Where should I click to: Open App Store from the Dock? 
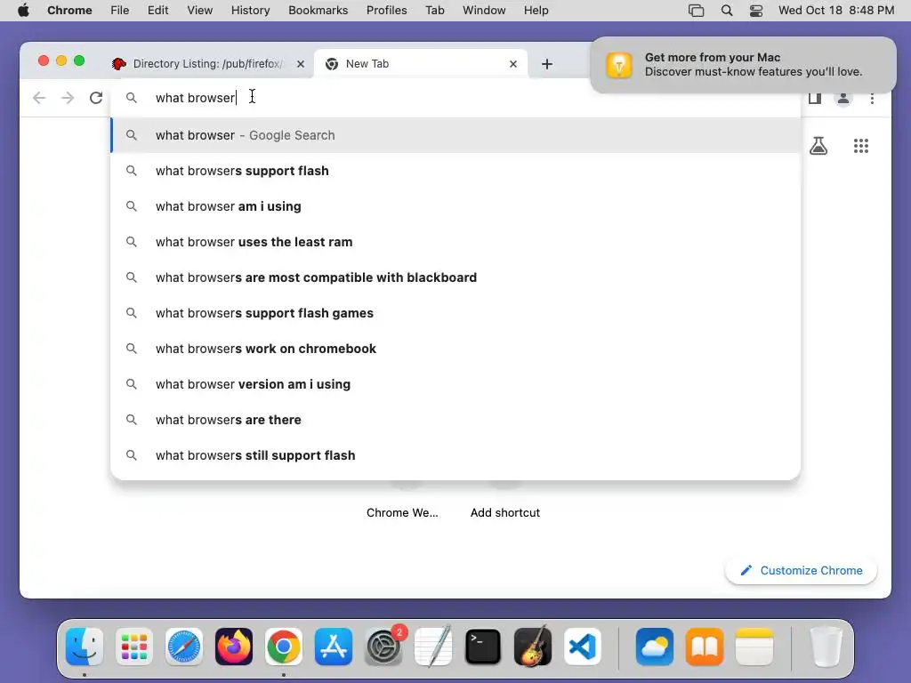pos(334,647)
